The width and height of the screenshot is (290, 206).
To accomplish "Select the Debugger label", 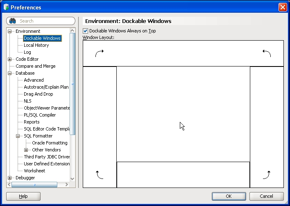I will click(x=25, y=178).
